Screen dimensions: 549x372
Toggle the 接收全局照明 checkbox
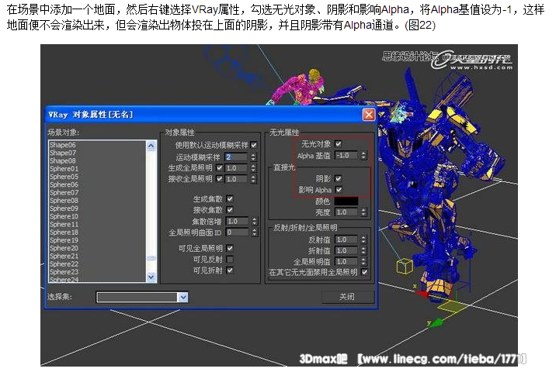(220, 178)
